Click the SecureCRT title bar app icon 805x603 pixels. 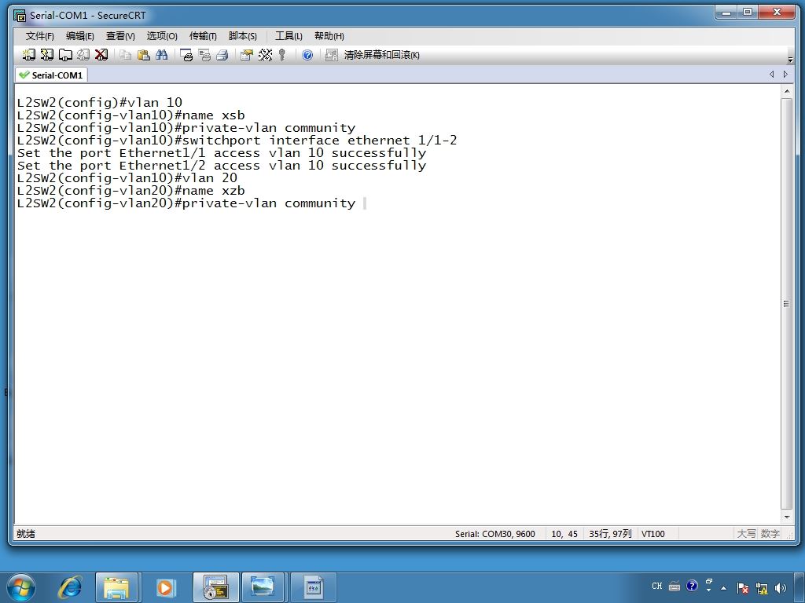pyautogui.click(x=20, y=16)
